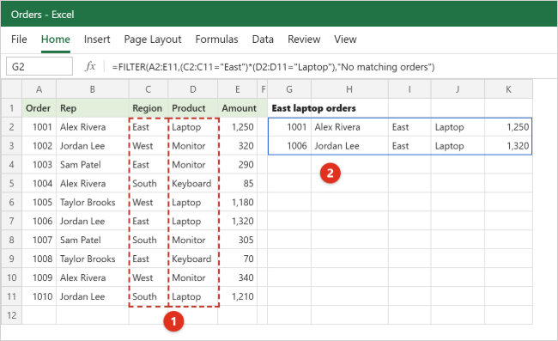This screenshot has height=341, width=558.
Task: Open the Page Layout tab
Action: tap(153, 40)
